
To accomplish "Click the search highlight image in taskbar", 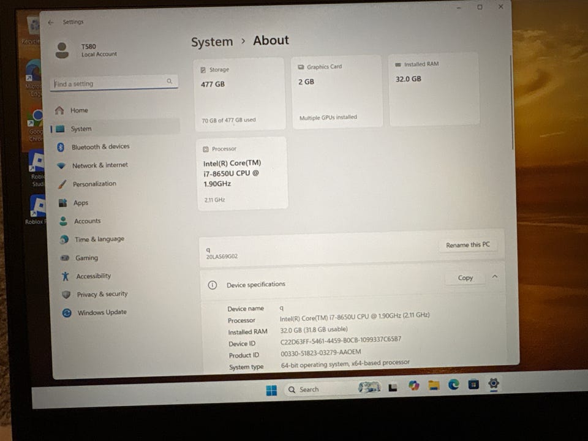I will (369, 387).
